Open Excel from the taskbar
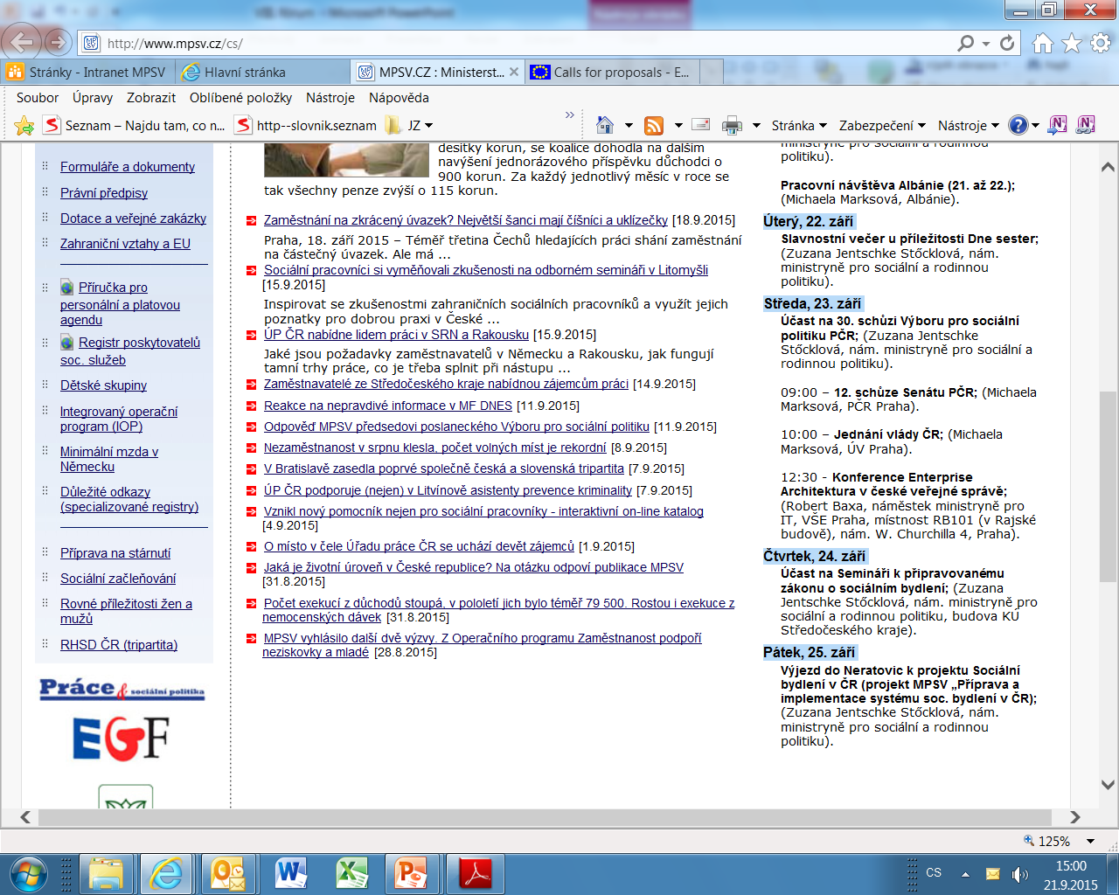Viewport: 1119px width, 895px height. tap(351, 873)
